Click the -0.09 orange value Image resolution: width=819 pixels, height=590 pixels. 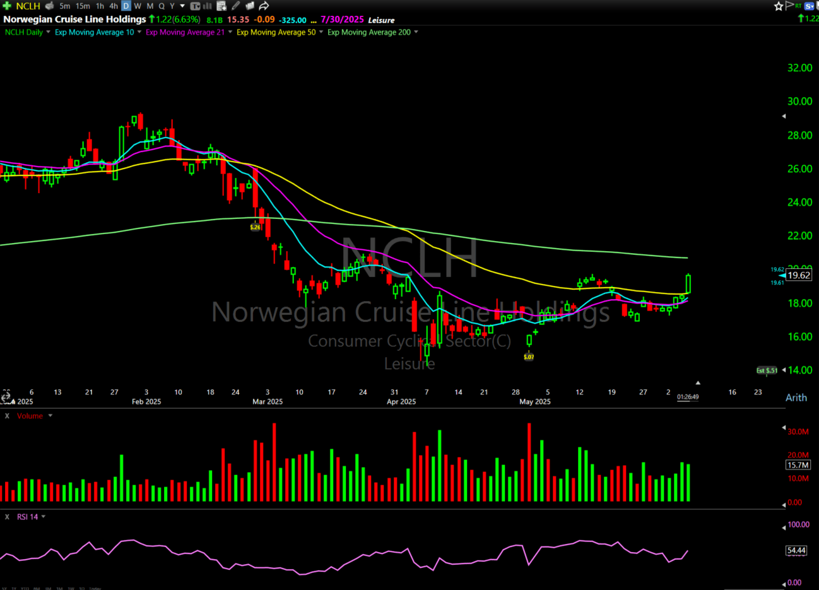coord(264,20)
